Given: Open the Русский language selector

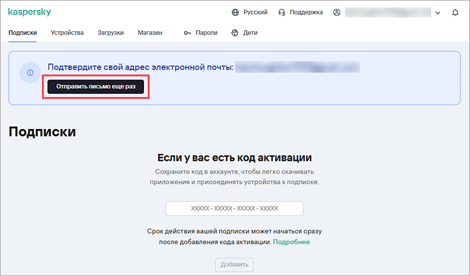Looking at the screenshot, I should [255, 13].
